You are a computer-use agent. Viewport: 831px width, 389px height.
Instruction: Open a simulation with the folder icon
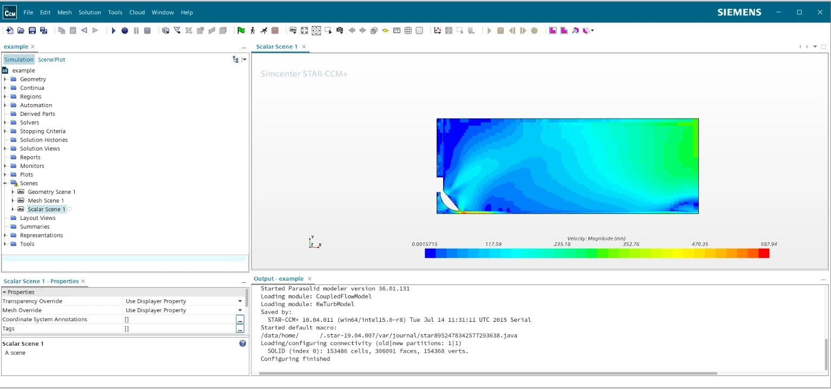coord(21,30)
